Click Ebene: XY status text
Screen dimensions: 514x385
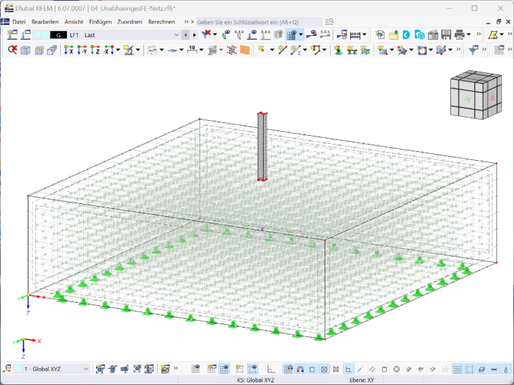coord(362,380)
